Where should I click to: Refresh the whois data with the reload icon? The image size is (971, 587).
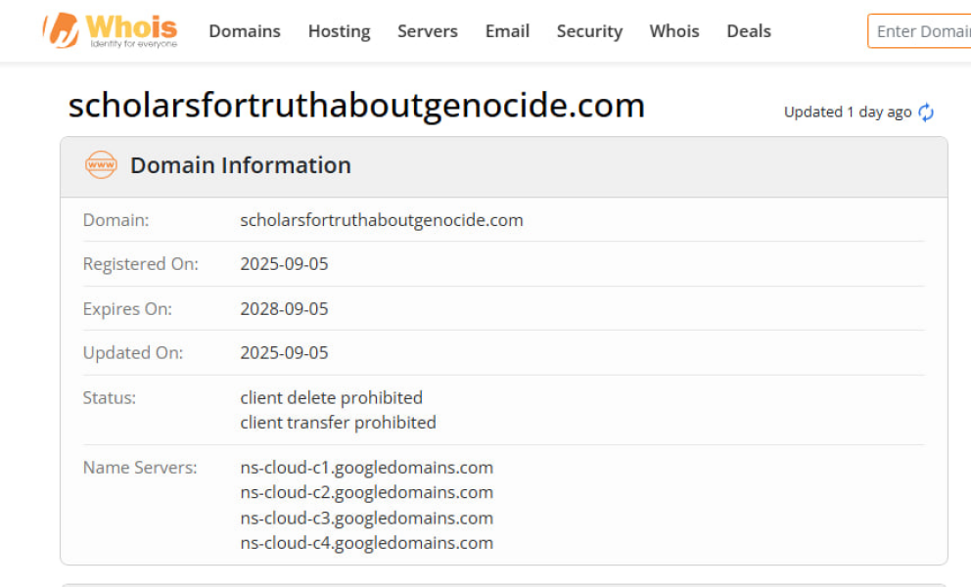pyautogui.click(x=926, y=113)
